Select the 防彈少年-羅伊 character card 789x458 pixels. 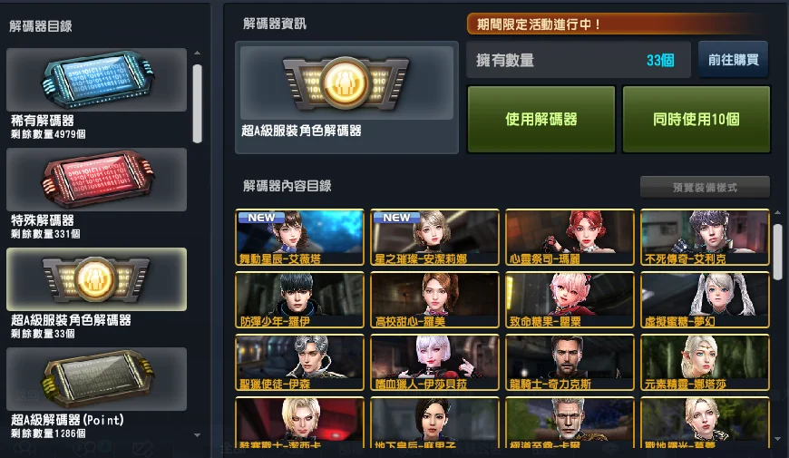click(x=299, y=300)
